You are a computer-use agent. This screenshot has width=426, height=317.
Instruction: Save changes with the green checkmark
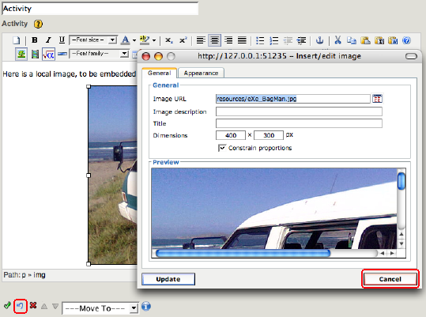point(7,306)
